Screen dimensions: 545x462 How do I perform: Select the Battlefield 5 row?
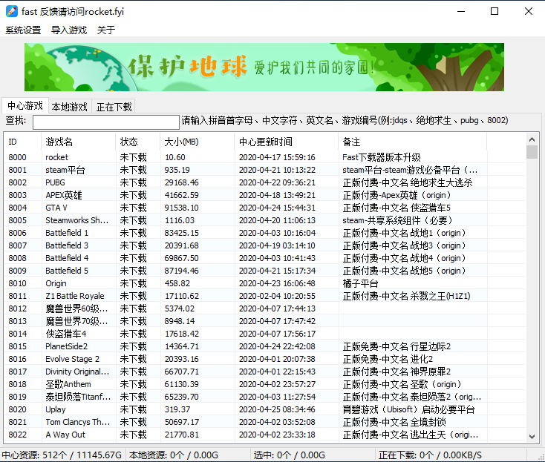(265, 271)
